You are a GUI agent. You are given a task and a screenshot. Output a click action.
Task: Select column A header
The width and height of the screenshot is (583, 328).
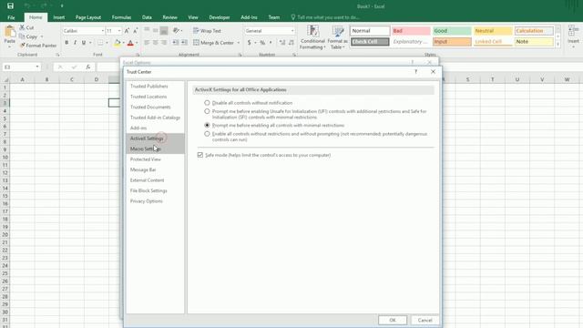[x=22, y=79]
